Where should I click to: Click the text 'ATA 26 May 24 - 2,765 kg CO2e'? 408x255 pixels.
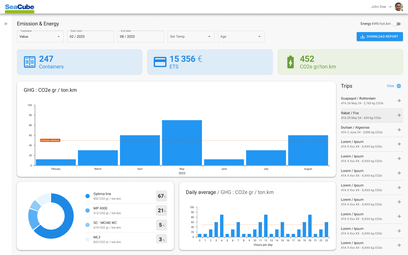click(362, 103)
